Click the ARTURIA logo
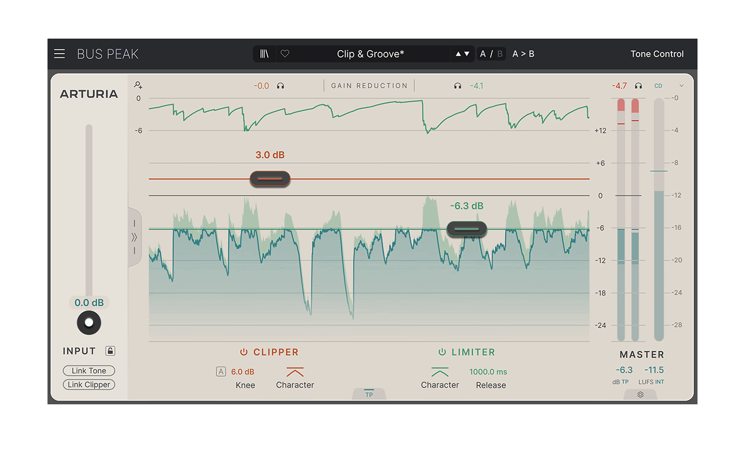745x465 pixels. (x=89, y=94)
